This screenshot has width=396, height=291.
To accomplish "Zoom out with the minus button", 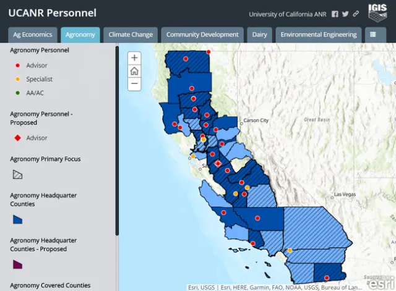I will coord(134,84).
